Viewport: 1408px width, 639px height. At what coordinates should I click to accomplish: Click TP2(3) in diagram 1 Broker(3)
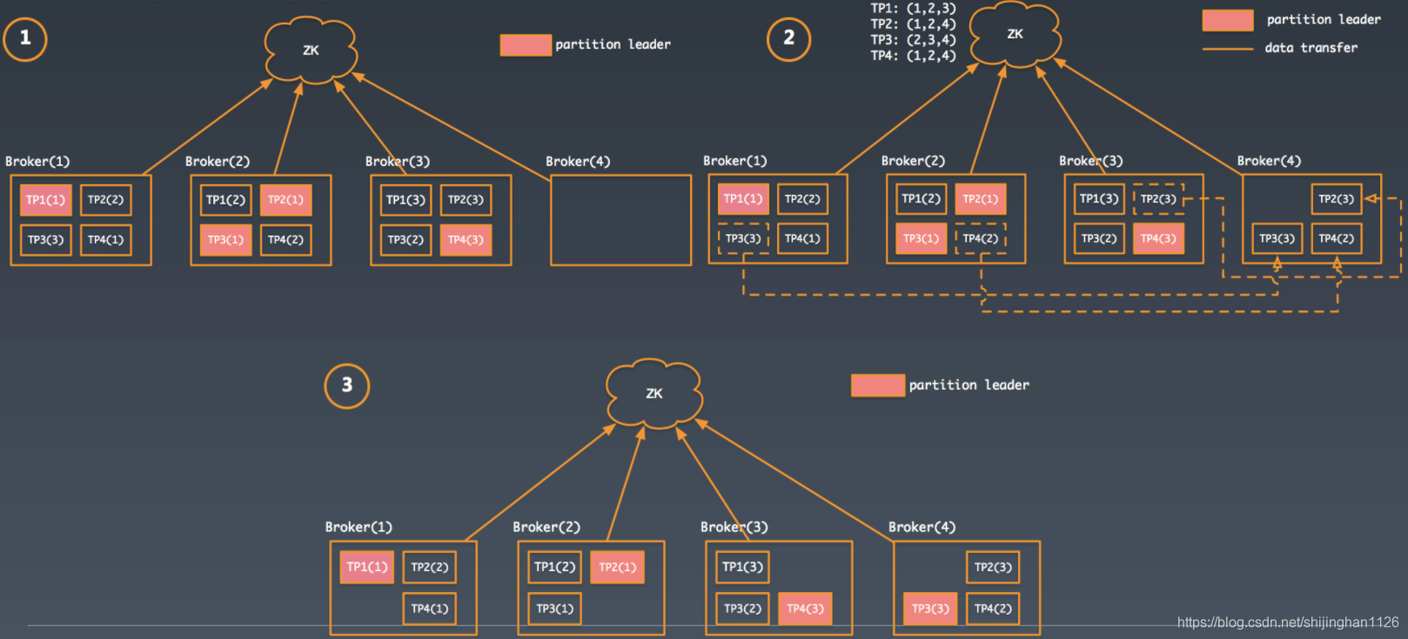coord(466,200)
